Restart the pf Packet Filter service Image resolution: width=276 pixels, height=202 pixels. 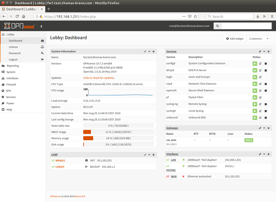pos(260,98)
